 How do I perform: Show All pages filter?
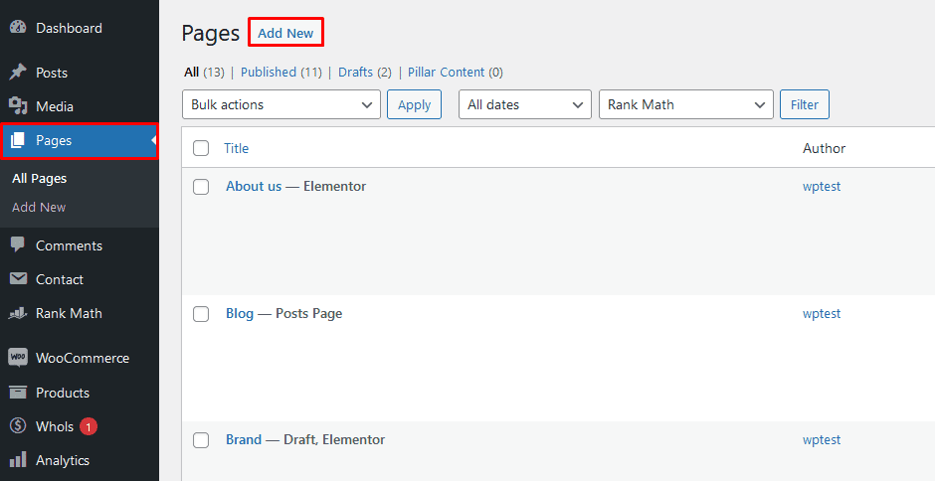[191, 73]
